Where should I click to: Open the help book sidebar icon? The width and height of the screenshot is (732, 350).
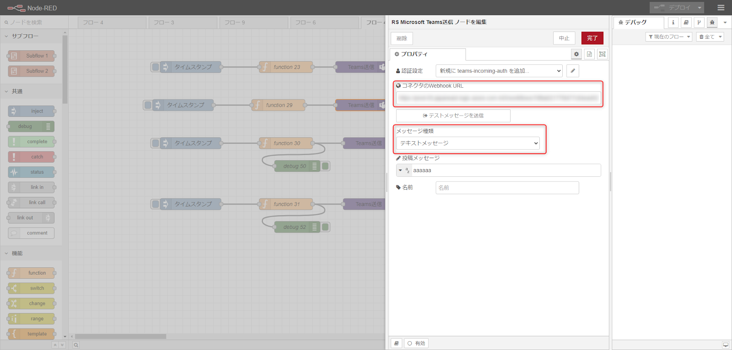click(x=686, y=22)
